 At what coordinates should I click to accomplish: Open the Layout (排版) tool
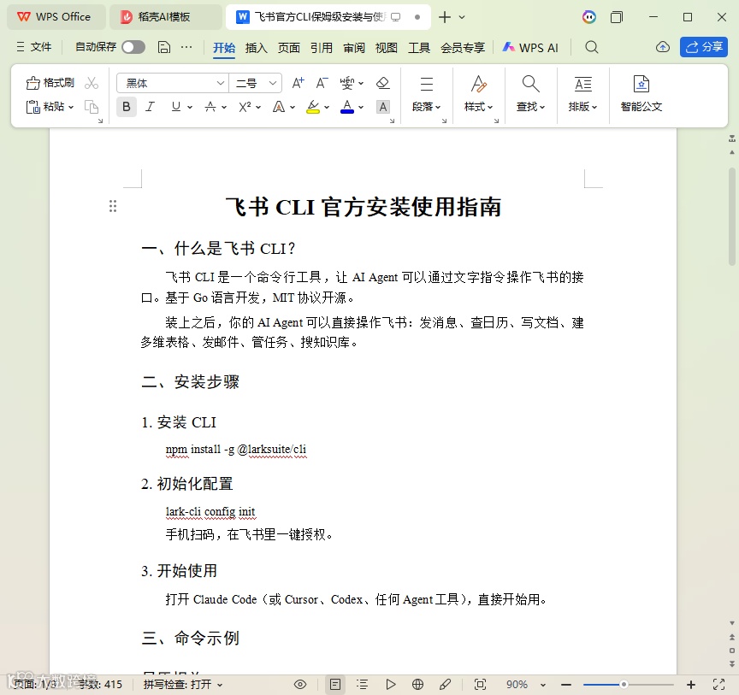click(x=583, y=94)
